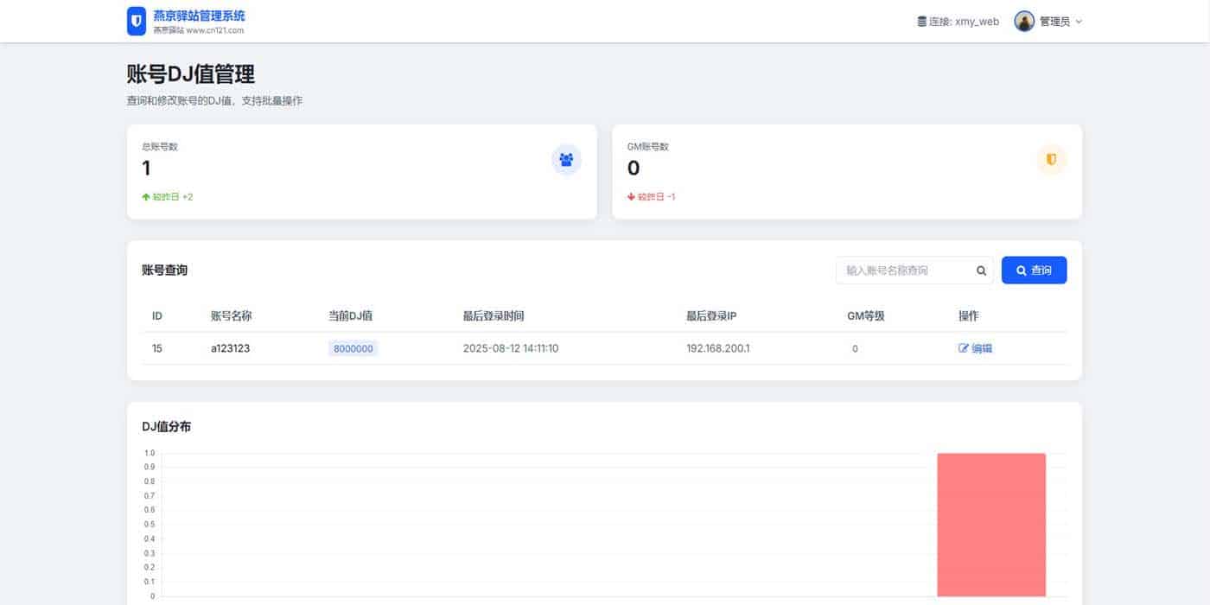The width and height of the screenshot is (1210, 605).
Task: Click the 8000000 DJ value badge
Action: (x=353, y=348)
